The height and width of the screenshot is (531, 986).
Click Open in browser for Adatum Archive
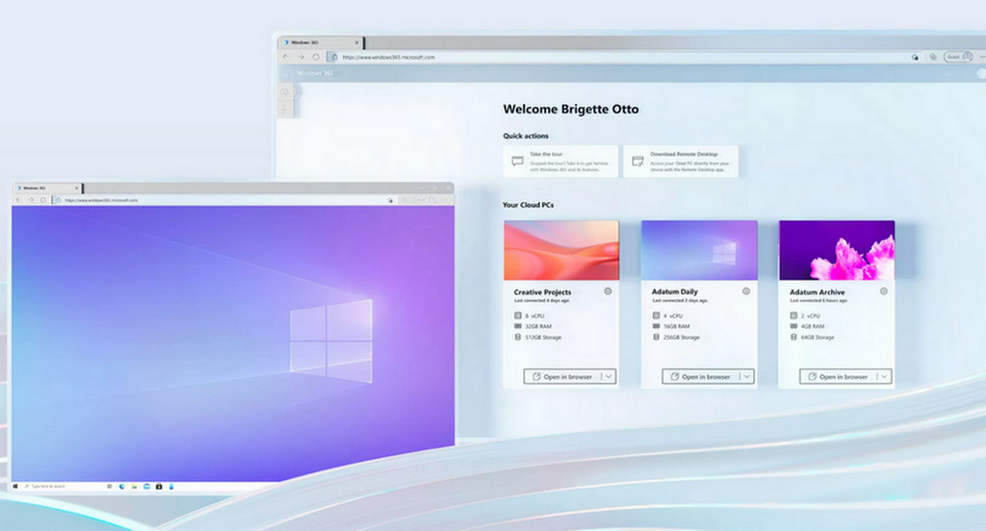pyautogui.click(x=839, y=377)
